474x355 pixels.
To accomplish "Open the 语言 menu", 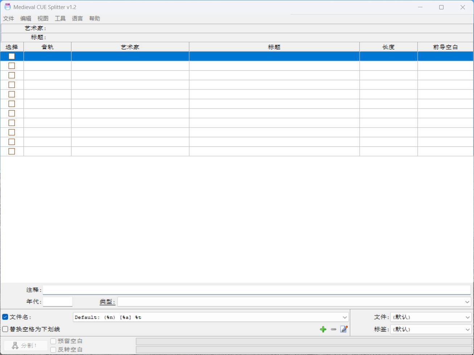I will click(x=77, y=18).
